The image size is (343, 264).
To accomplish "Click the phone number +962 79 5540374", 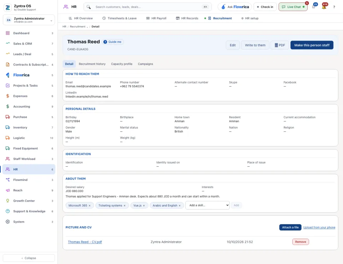I will pos(132,87).
